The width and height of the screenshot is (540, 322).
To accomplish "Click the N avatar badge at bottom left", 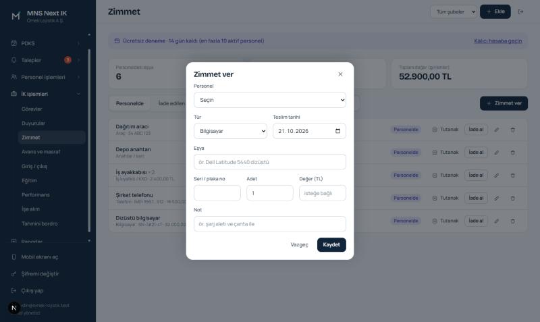I will point(14,308).
